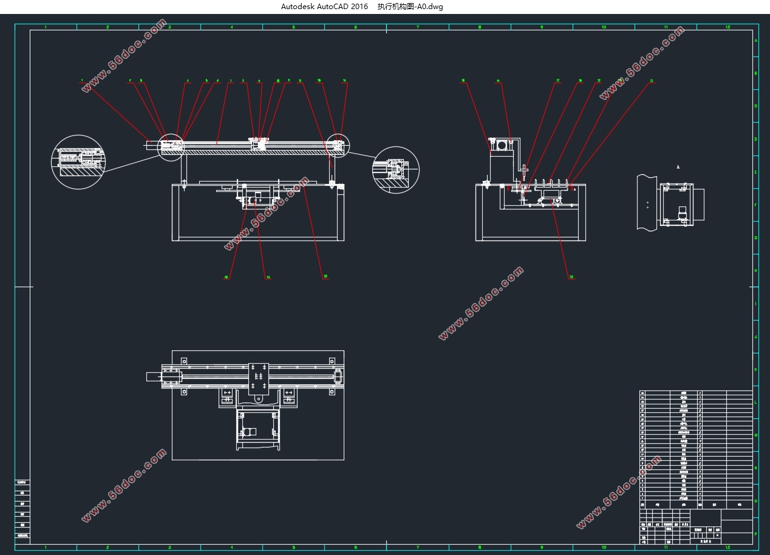Viewport: 770px width, 555px height.
Task: Click part balloon 22 below the side view
Action: 571,277
